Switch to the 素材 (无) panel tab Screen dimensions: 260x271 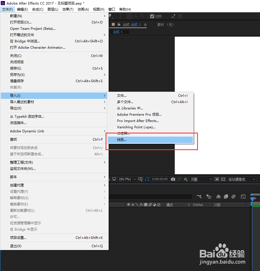click(165, 25)
